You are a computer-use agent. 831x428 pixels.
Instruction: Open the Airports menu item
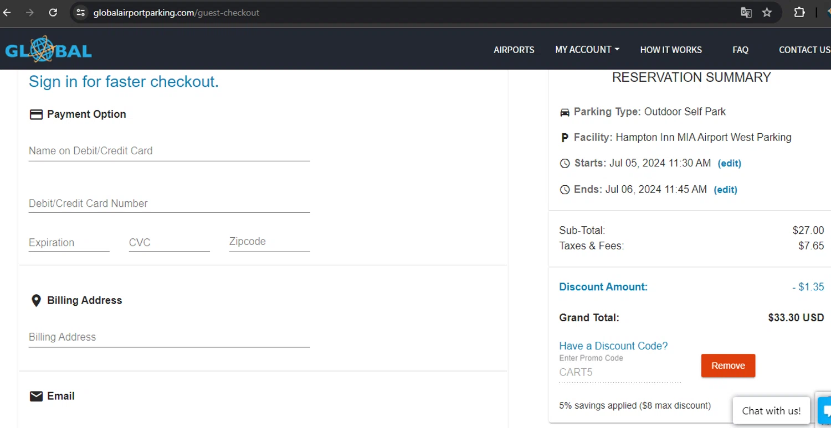[514, 50]
